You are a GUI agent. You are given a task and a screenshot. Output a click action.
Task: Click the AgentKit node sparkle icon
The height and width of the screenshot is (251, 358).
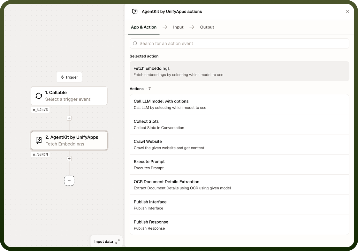tap(39, 140)
